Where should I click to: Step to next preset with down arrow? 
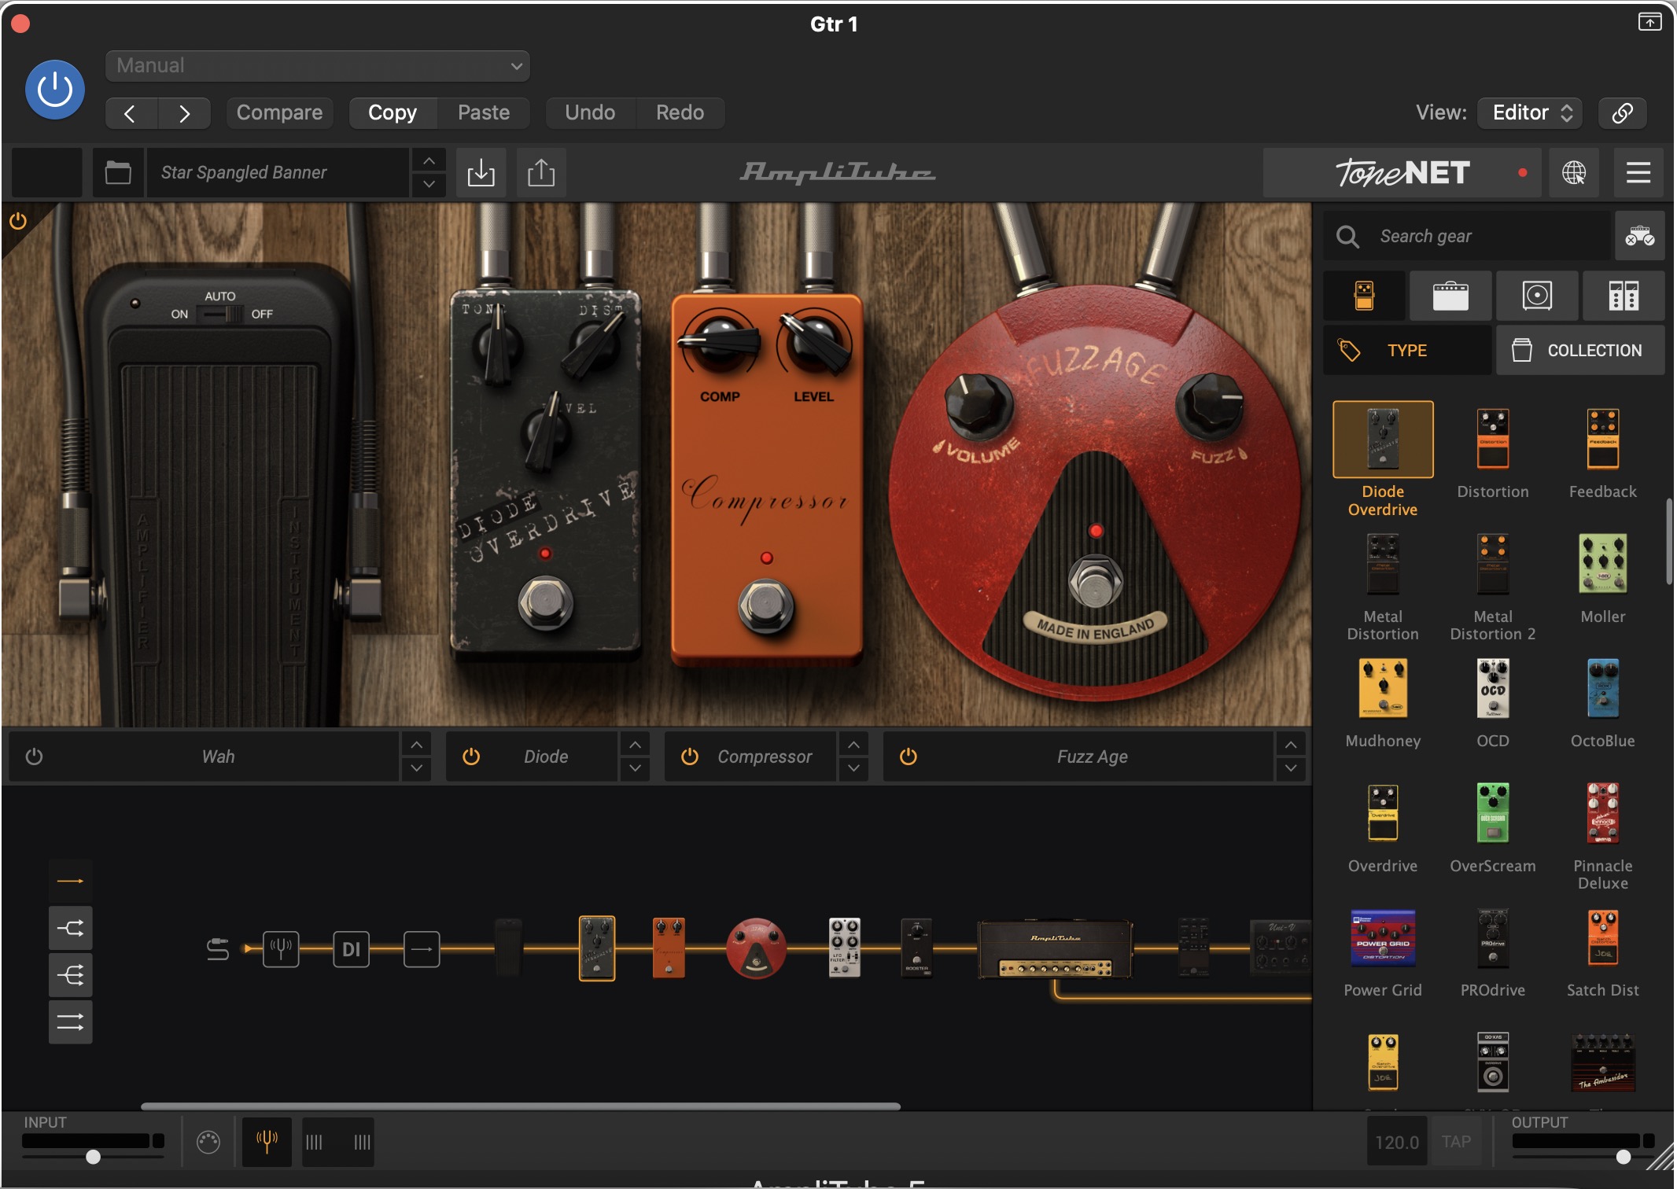[x=429, y=185]
